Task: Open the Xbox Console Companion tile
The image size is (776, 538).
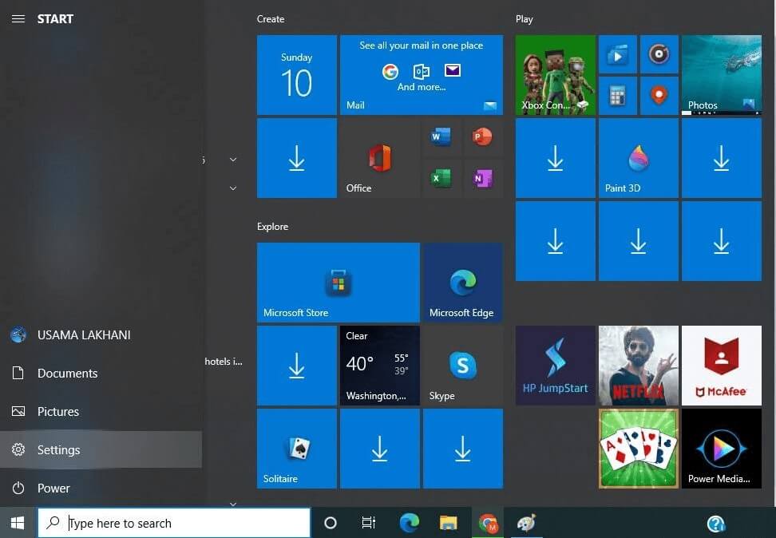Action: click(556, 75)
